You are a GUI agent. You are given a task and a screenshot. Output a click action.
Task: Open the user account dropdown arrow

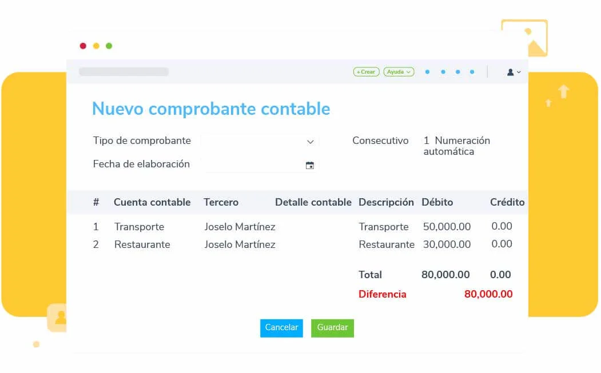(519, 71)
